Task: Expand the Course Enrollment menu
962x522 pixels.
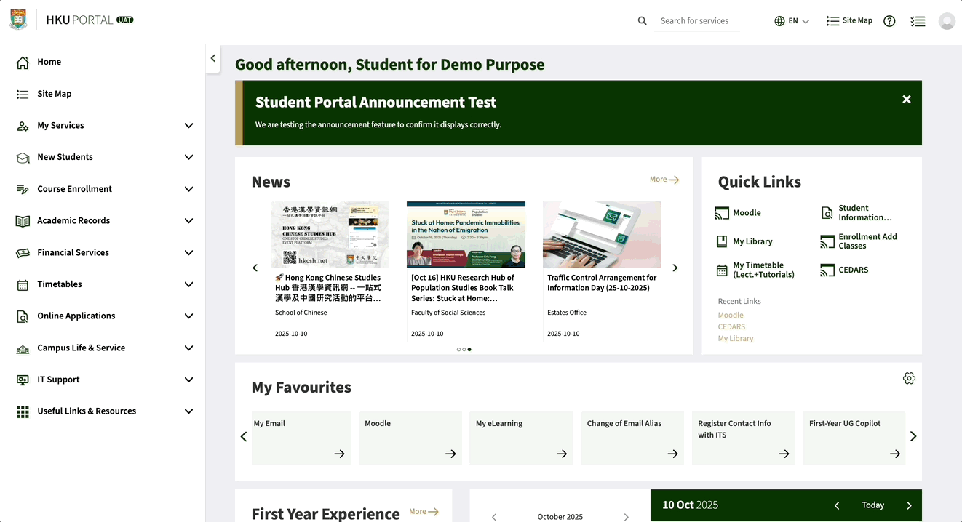Action: pyautogui.click(x=188, y=189)
